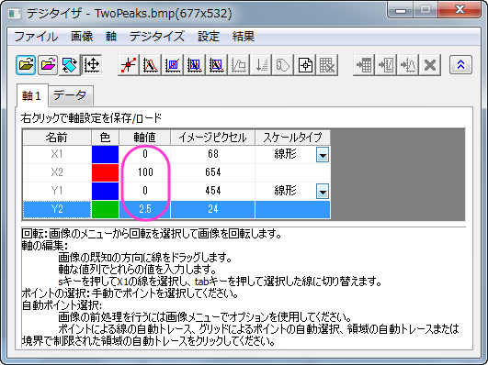Screen dimensions: 488x365
Task: Click image pixel cell 454
Action: tap(213, 191)
